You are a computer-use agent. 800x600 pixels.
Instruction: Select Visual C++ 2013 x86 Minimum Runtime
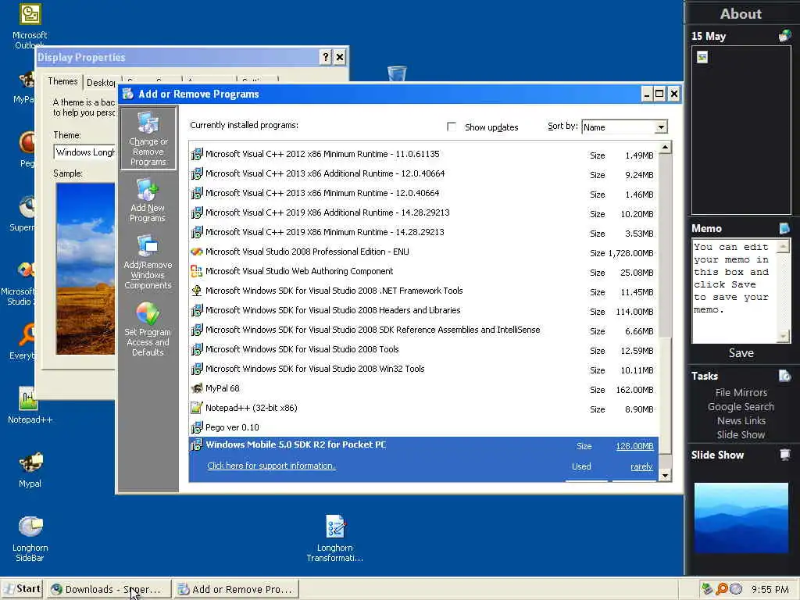coord(423,194)
